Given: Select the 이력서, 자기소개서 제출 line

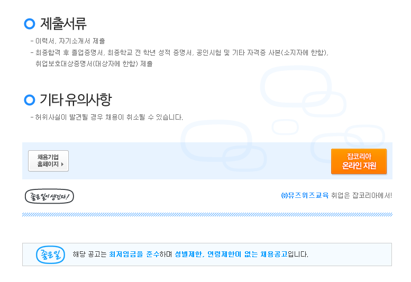Looking at the screenshot, I should coord(68,41).
